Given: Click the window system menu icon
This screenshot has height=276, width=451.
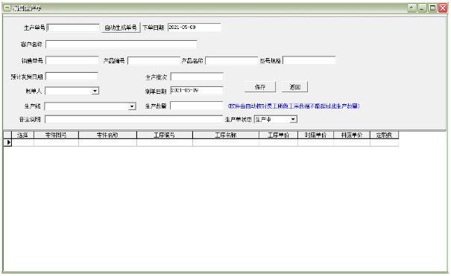Looking at the screenshot, I should pos(7,8).
